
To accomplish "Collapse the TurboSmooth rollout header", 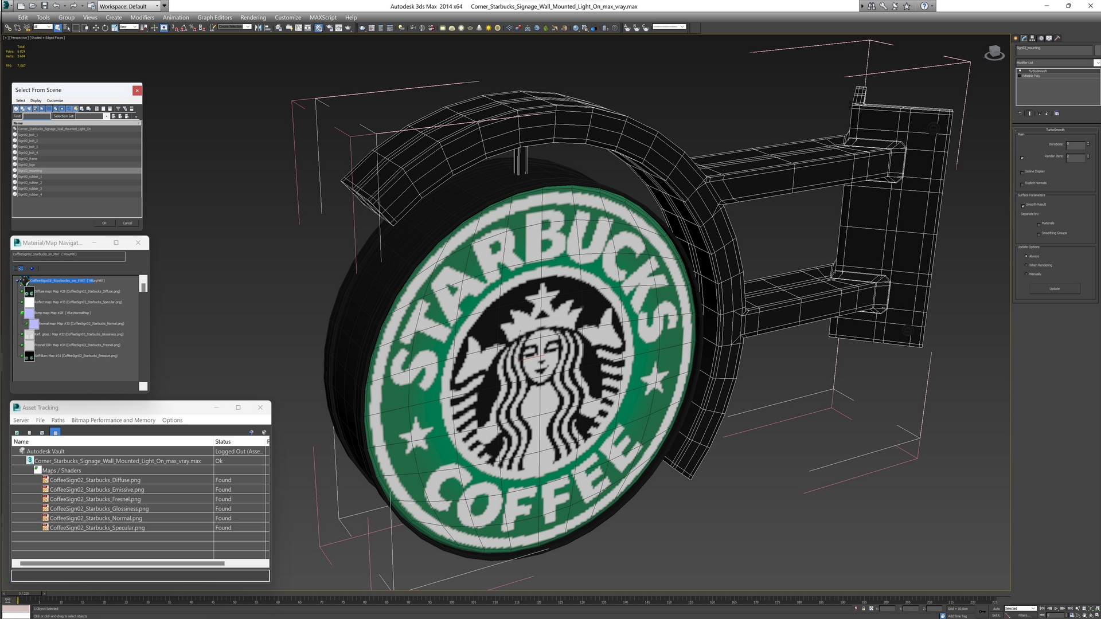I will 1055,130.
